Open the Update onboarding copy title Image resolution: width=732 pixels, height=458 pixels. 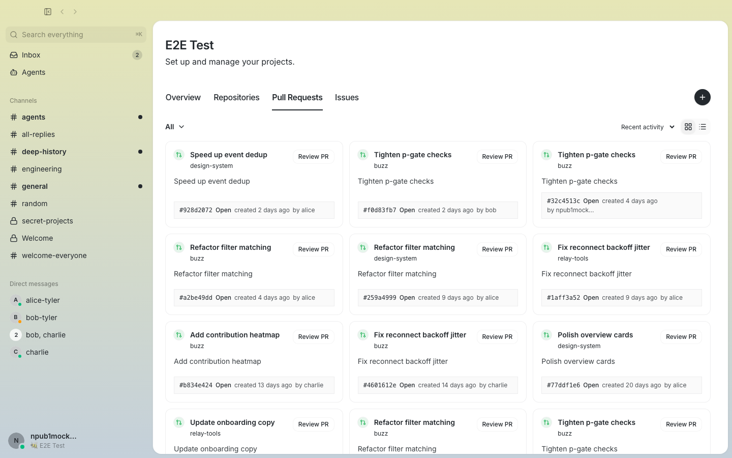232,422
